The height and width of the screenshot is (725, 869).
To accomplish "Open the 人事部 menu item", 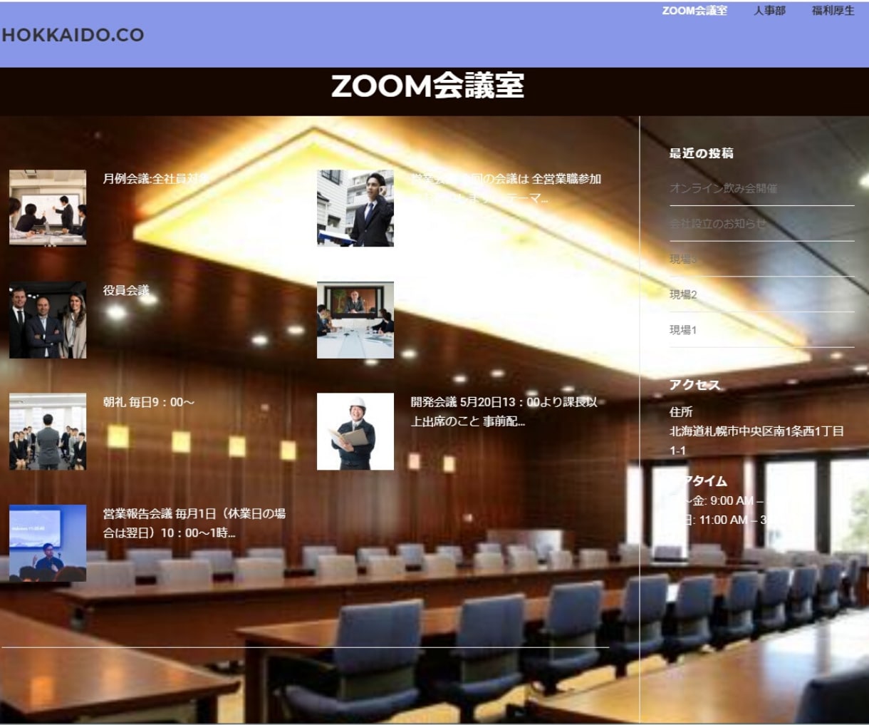I will pos(769,11).
